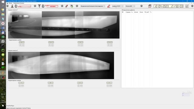Screen dimensions: 194x109
Task: Click fourth stitch offset value under side 2
Action: coord(109,83)
